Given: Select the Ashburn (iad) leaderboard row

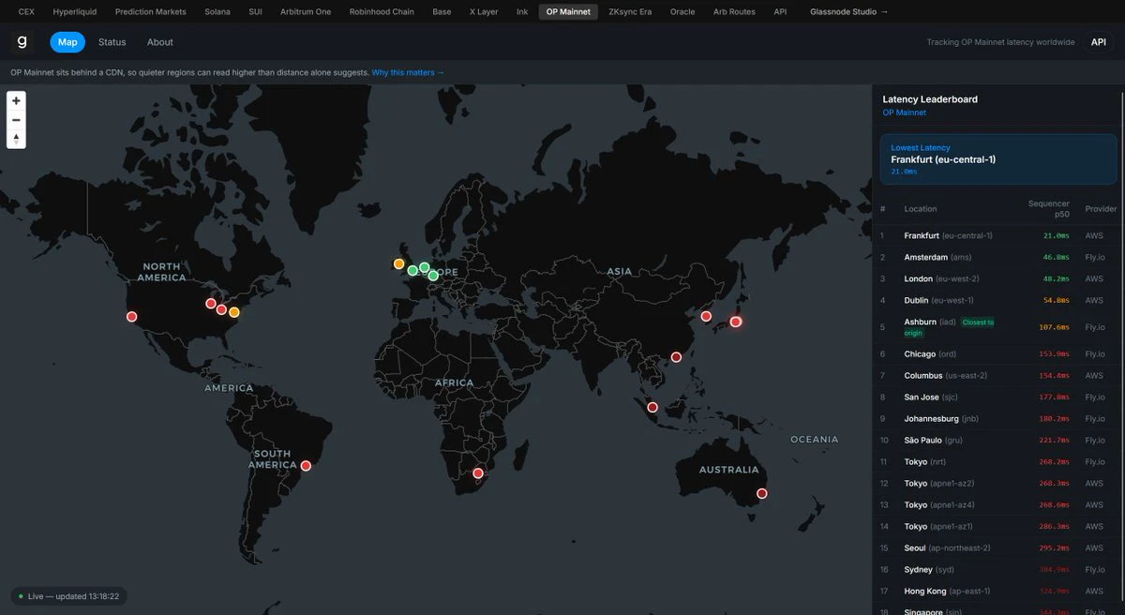Looking at the screenshot, I should (x=997, y=327).
